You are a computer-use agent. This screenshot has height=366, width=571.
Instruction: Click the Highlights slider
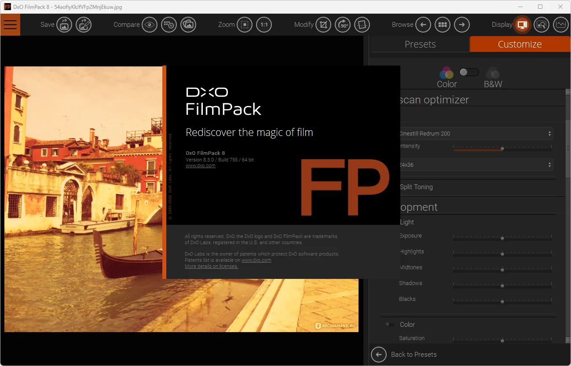[x=502, y=254]
